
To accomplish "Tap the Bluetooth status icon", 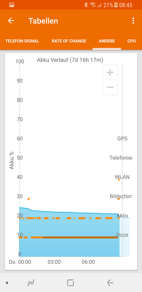I will pos(86,5).
